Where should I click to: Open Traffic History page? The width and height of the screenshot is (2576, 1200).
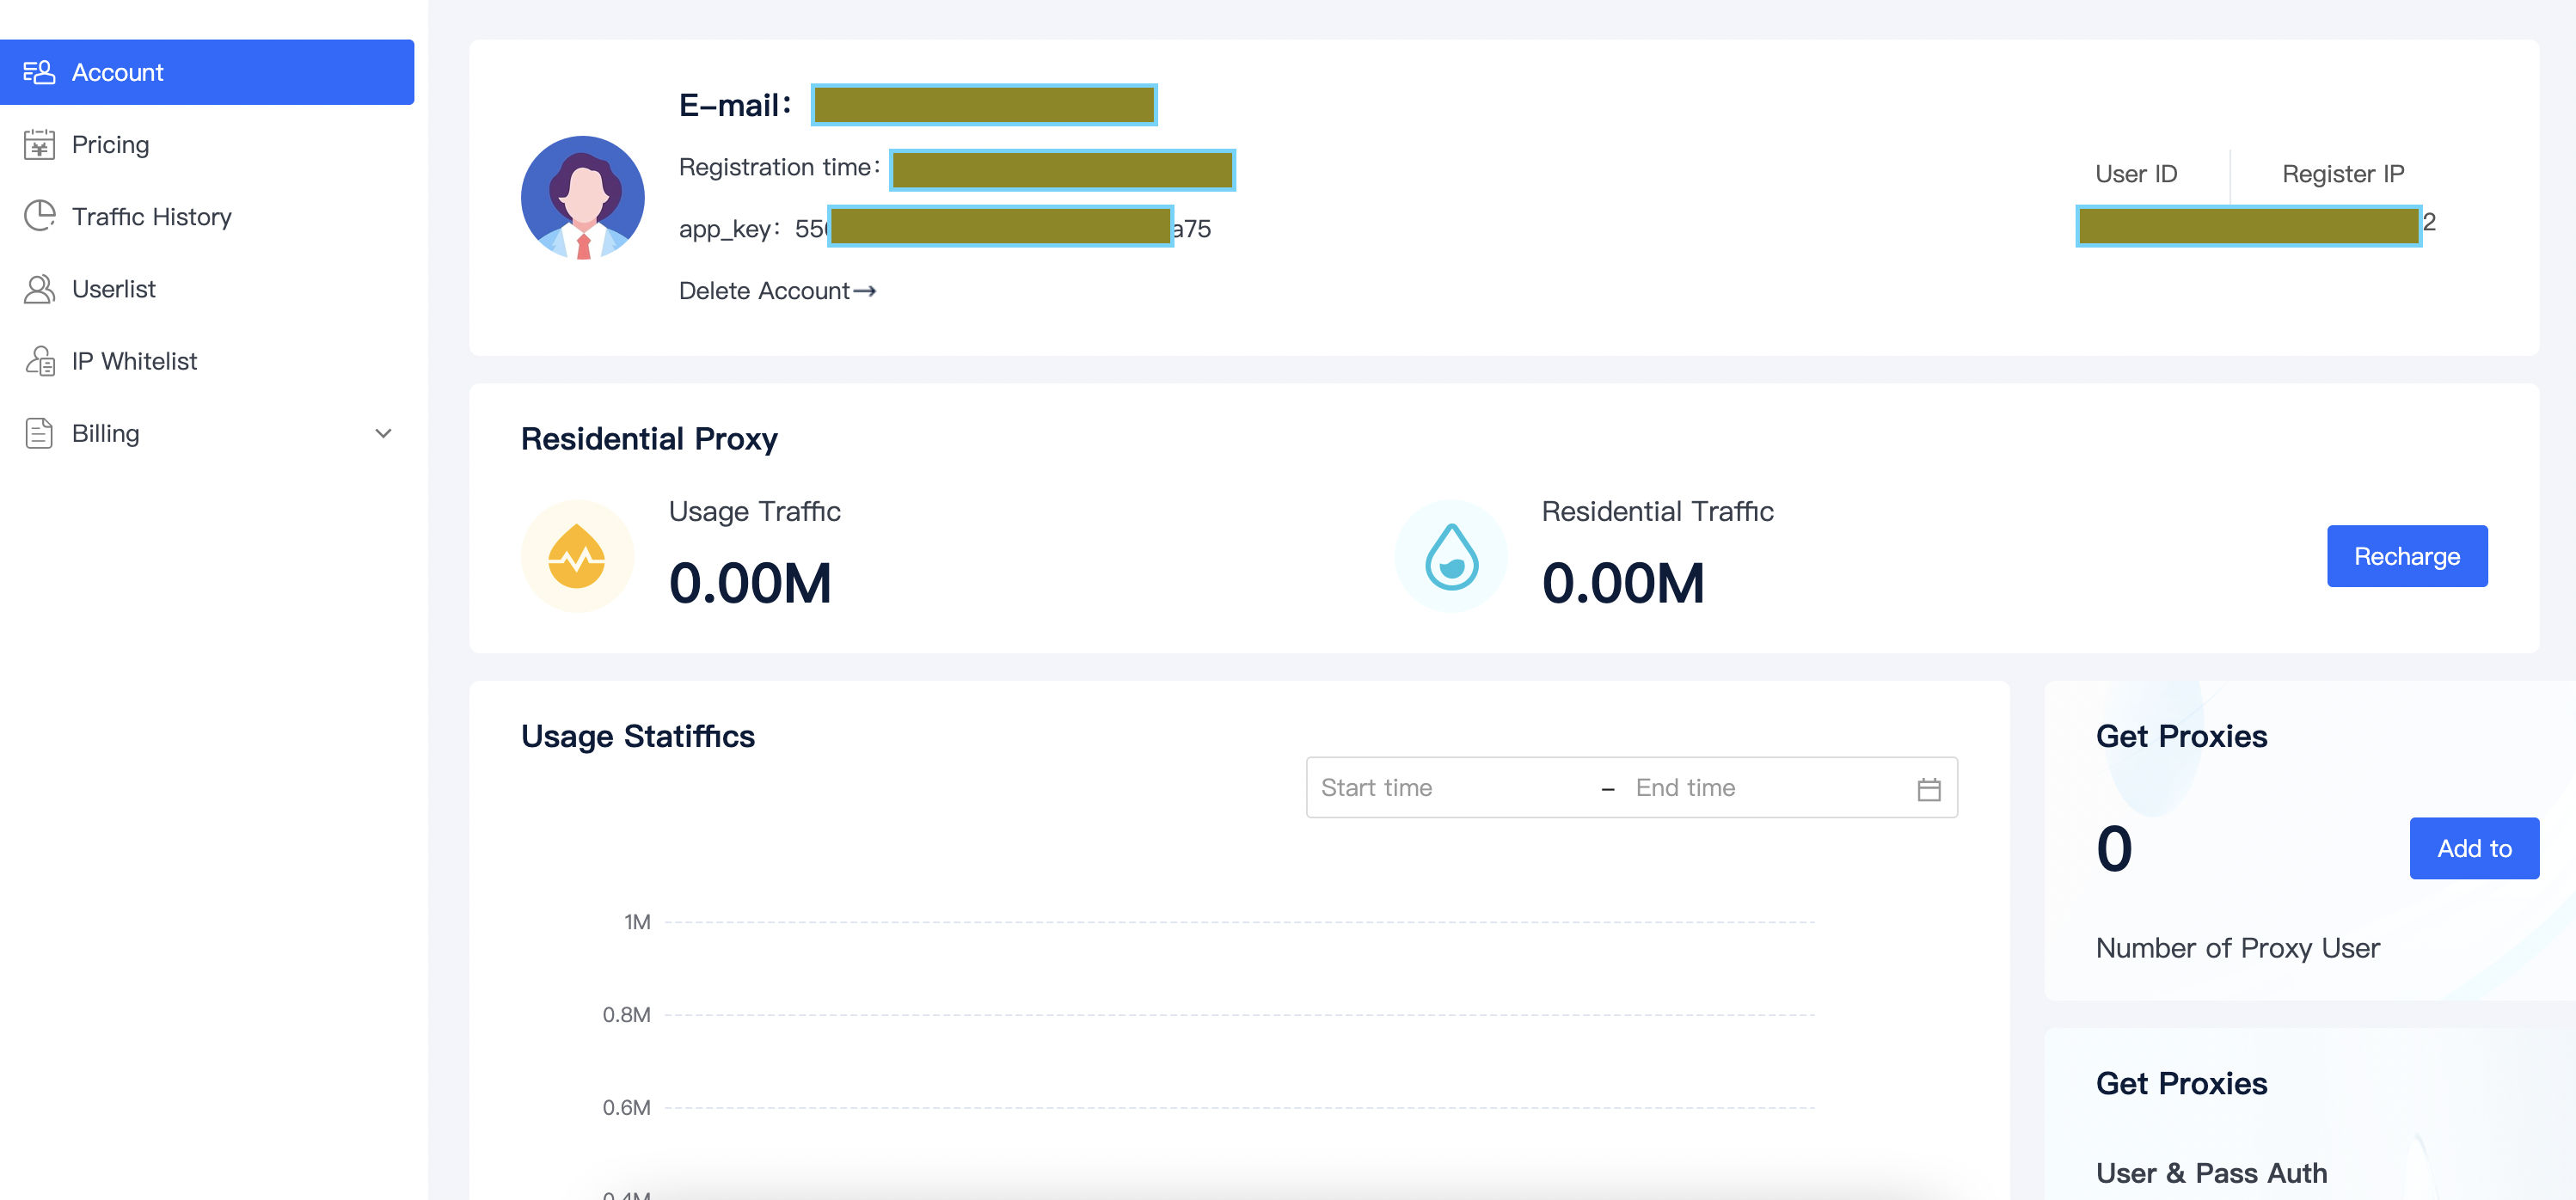pos(151,217)
